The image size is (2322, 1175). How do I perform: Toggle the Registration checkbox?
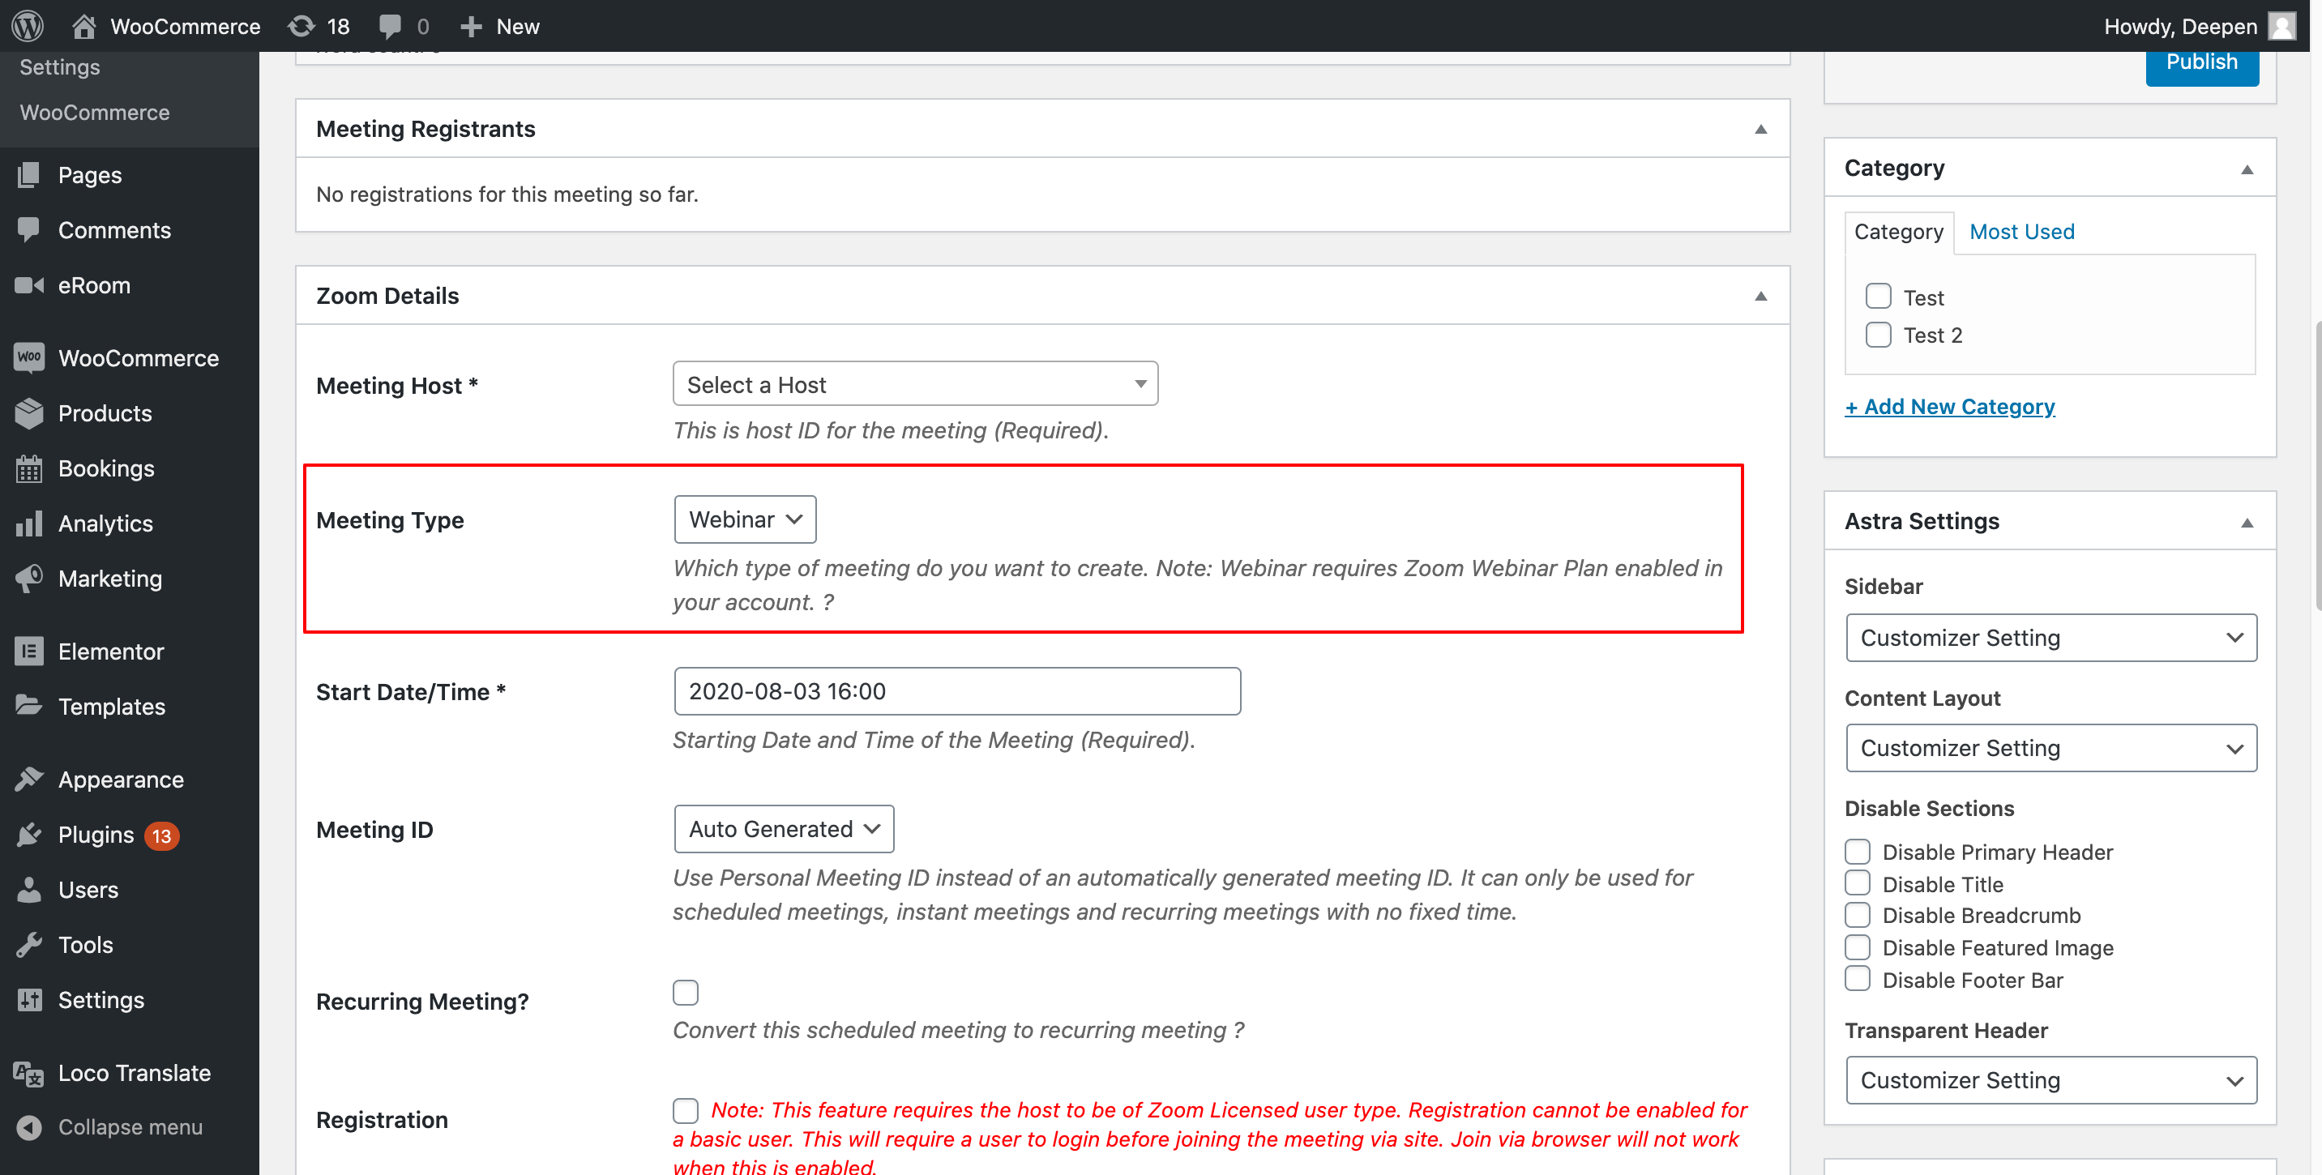click(x=685, y=1110)
